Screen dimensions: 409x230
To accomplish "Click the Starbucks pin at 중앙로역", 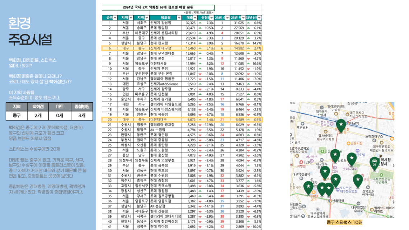I will (x=335, y=156).
